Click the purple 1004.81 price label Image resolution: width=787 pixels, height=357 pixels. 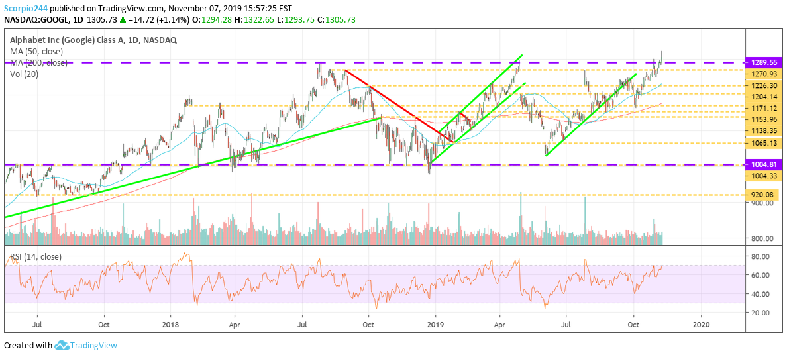(763, 164)
